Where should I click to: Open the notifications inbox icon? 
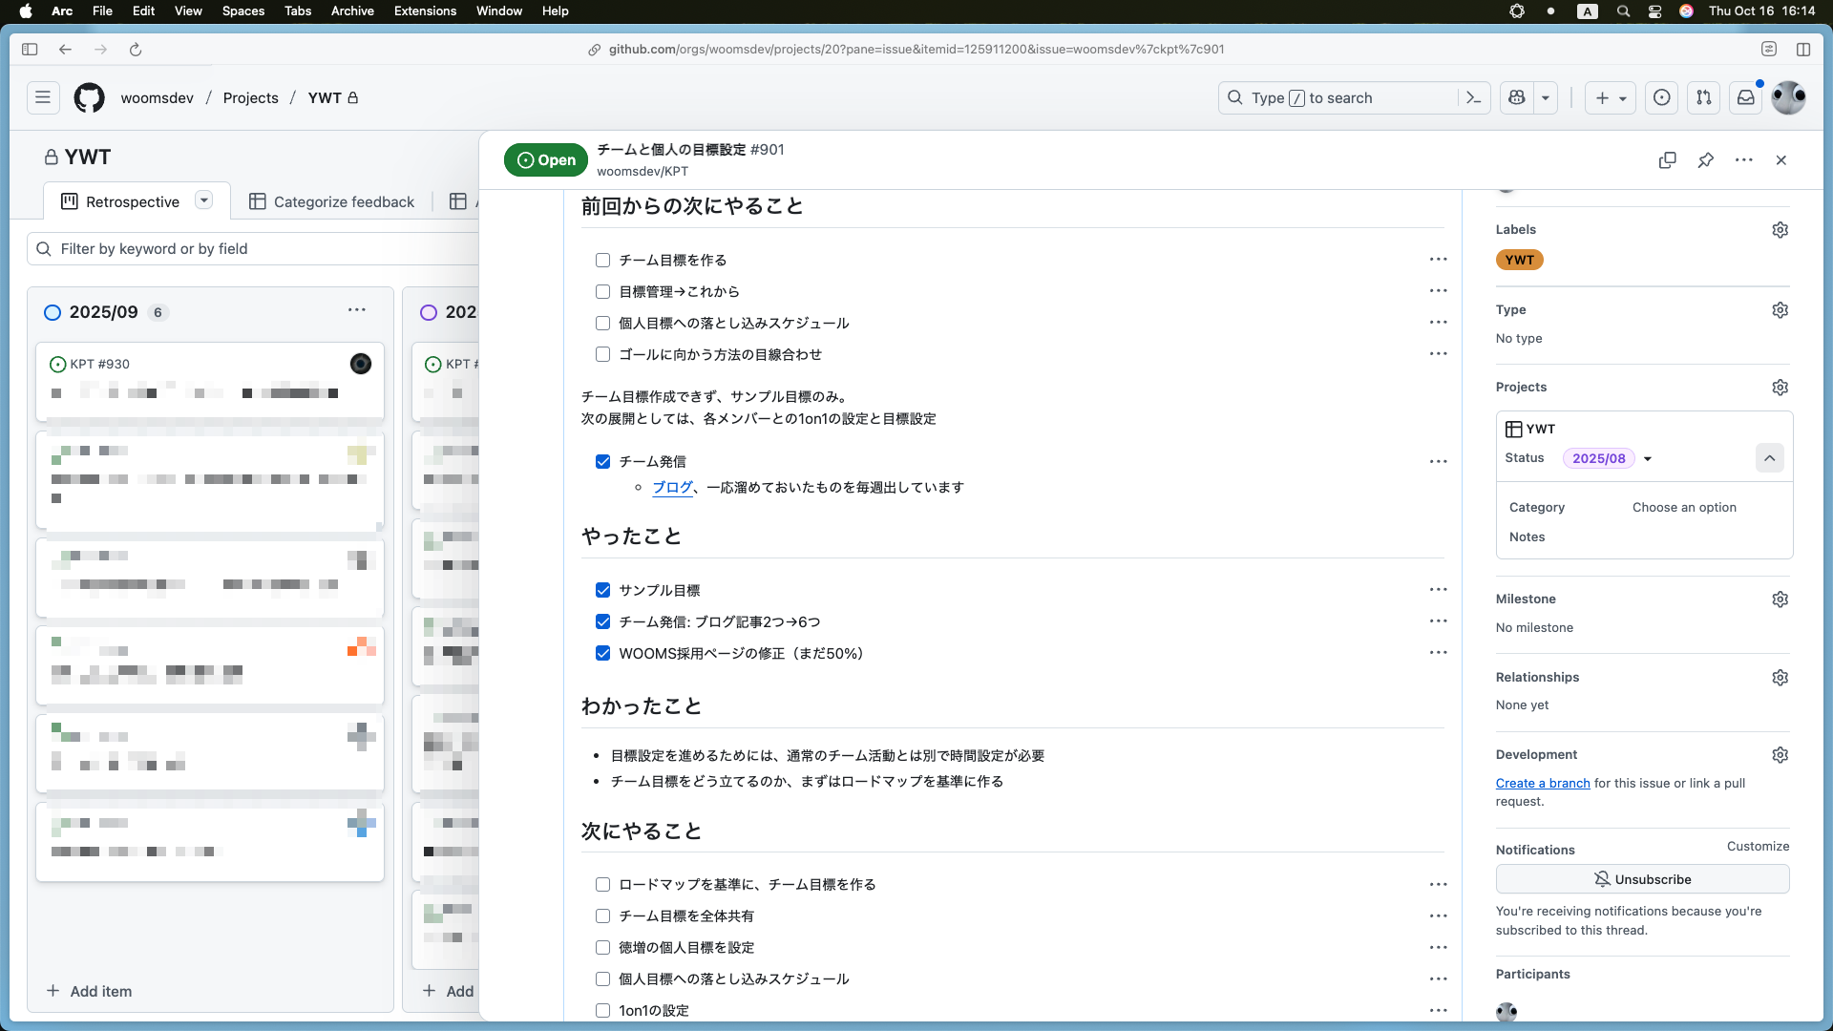[1745, 97]
